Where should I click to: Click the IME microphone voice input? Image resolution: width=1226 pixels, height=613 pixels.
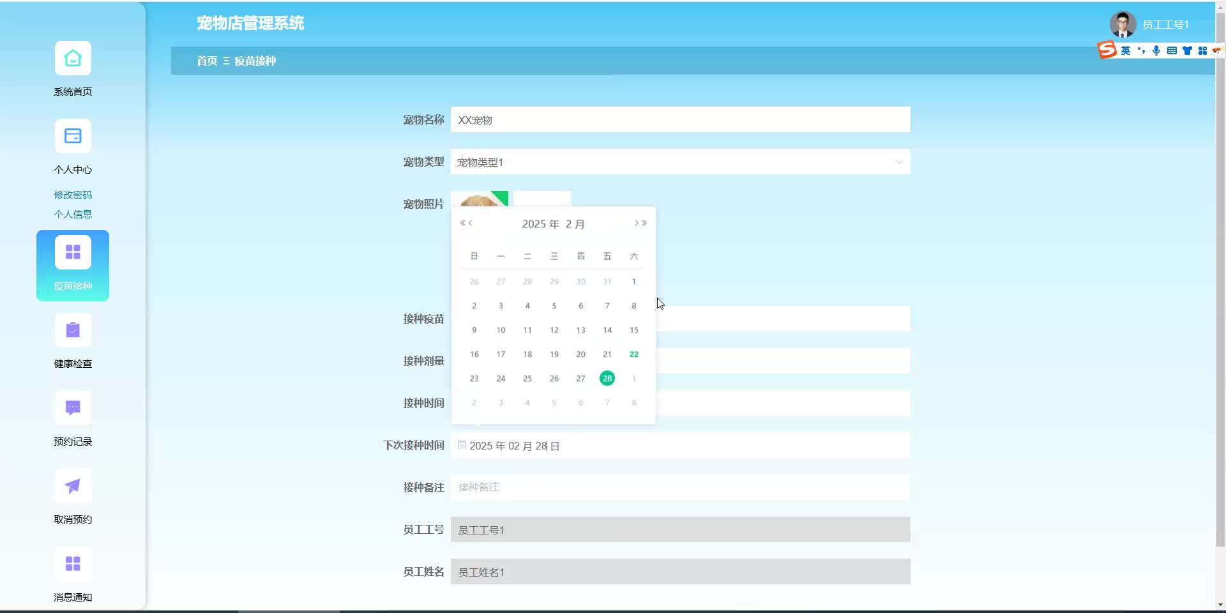tap(1156, 50)
